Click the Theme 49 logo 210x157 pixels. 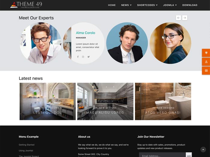click(x=26, y=5)
